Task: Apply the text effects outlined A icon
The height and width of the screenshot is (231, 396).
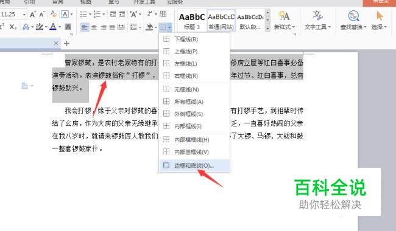Action: (x=26, y=27)
